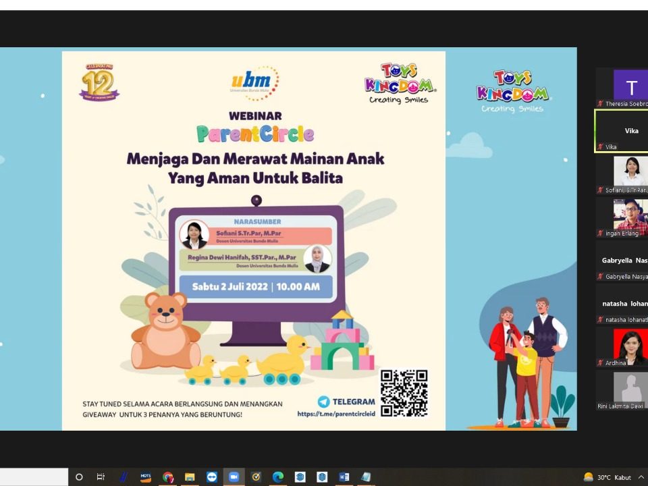Select Vika's highlighted participant tile
648x486 pixels.
pyautogui.click(x=622, y=131)
